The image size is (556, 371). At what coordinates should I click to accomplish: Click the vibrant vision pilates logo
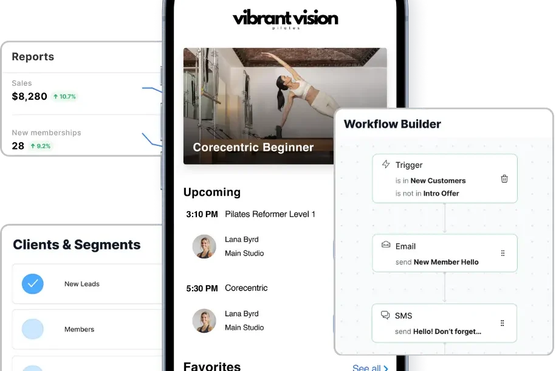click(x=286, y=19)
